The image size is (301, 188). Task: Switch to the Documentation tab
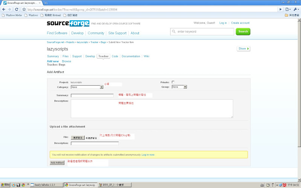[x=131, y=56]
